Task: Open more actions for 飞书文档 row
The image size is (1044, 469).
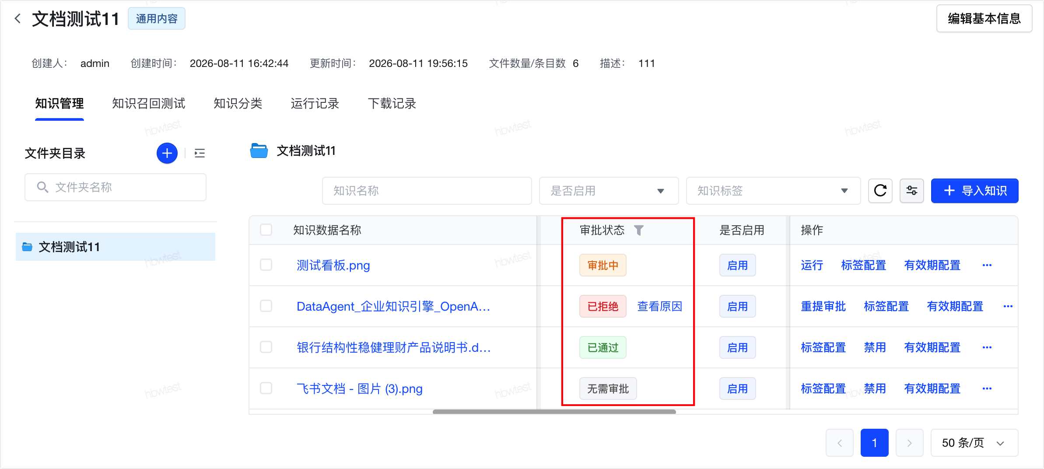Action: coord(987,388)
